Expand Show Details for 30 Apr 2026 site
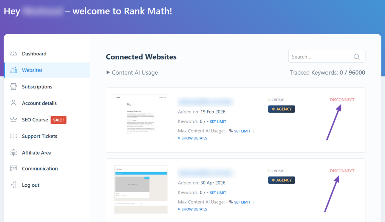 tap(193, 209)
